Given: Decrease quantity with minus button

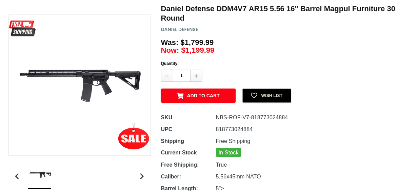Looking at the screenshot, I should pos(167,76).
